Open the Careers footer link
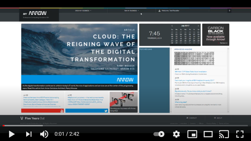251x141 pixels. pyautogui.click(x=193, y=123)
